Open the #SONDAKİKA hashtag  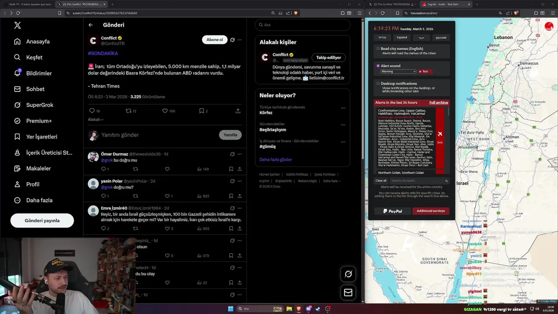coord(103,53)
